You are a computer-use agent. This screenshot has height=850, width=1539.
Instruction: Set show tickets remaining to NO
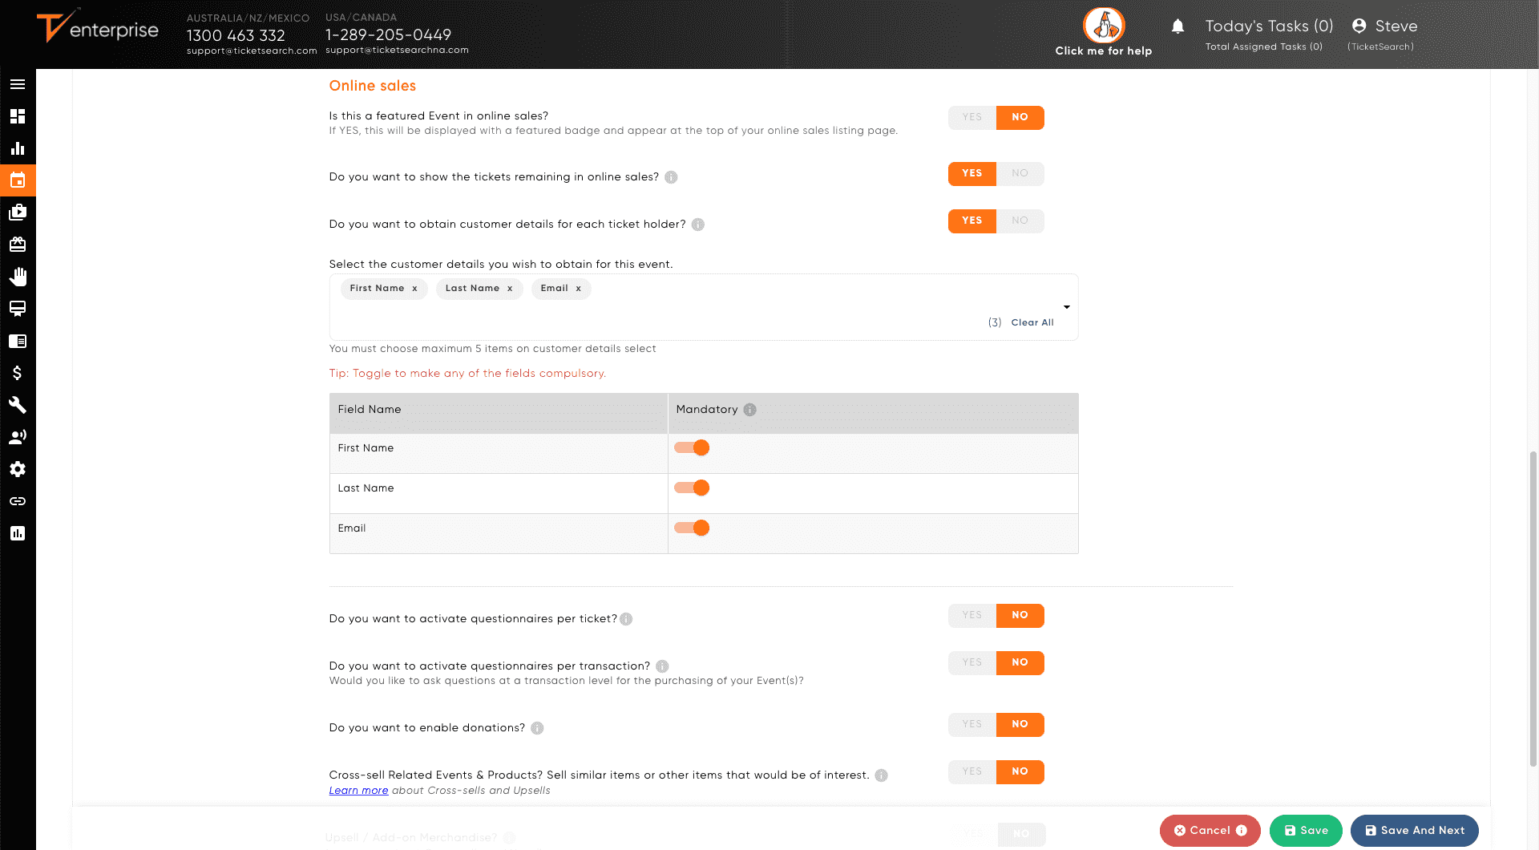[x=1020, y=173]
